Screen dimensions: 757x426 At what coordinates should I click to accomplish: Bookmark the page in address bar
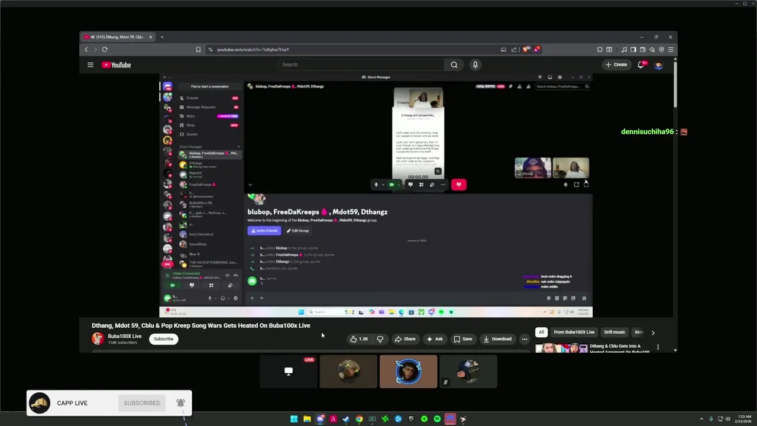198,50
